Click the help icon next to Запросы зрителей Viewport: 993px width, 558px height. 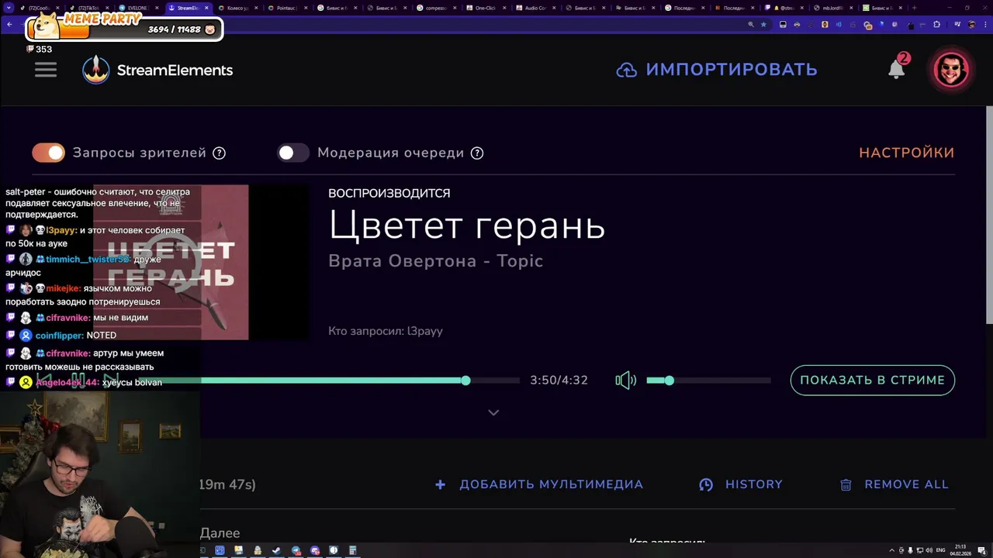click(x=220, y=153)
